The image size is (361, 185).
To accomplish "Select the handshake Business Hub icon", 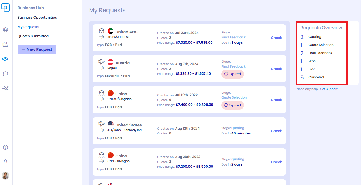I will [5, 59].
